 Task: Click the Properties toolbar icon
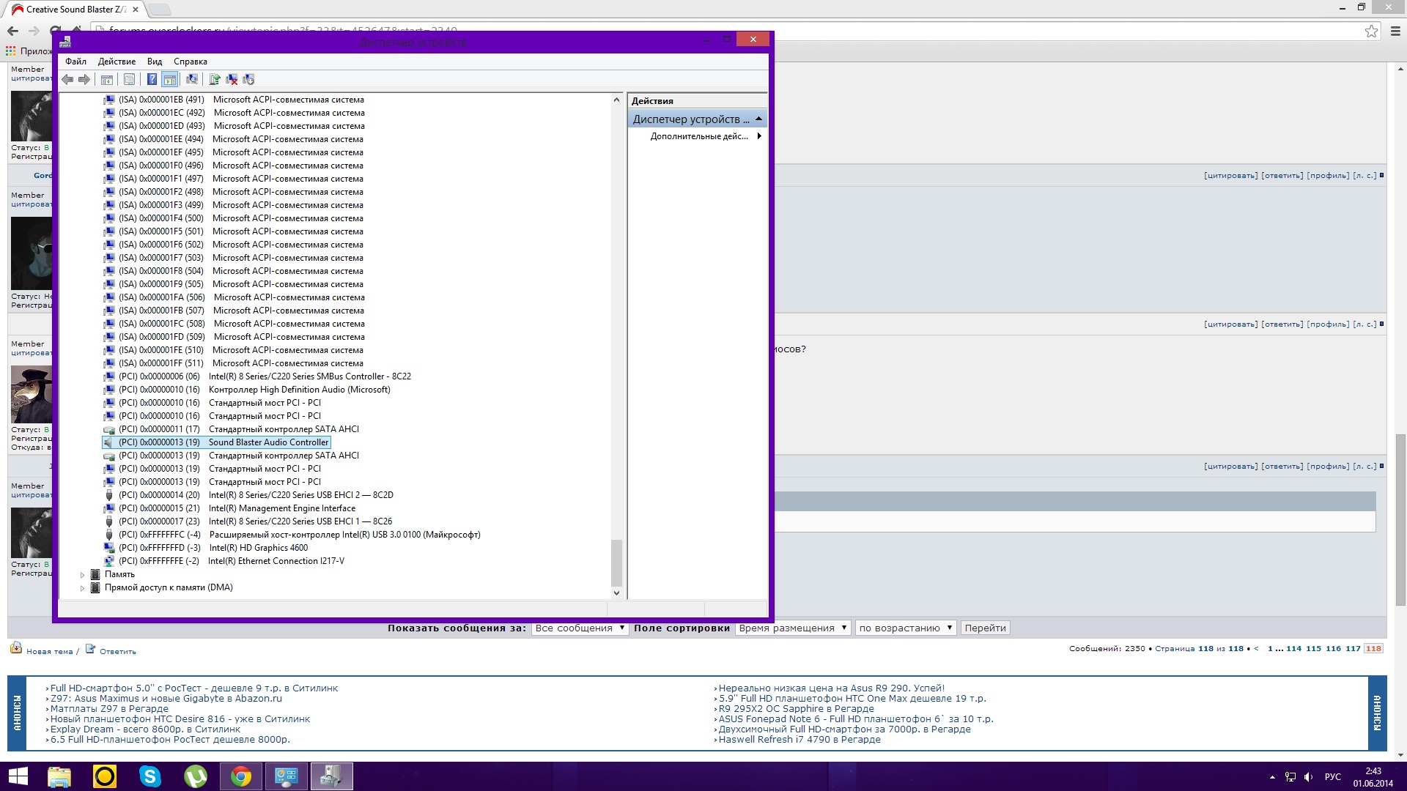tap(129, 79)
